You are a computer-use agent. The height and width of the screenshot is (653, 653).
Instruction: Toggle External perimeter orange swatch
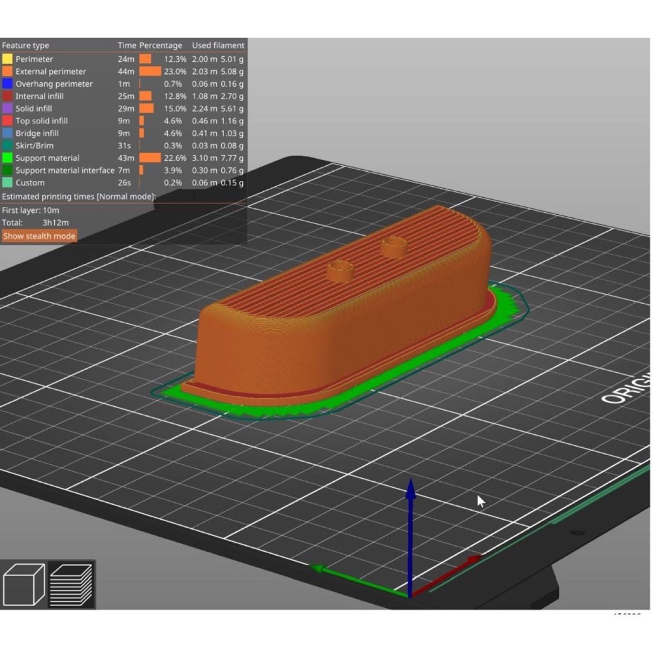click(x=7, y=71)
